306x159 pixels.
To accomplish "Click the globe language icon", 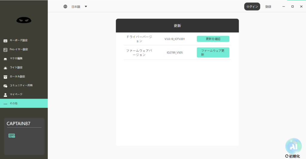I will pos(65,7).
